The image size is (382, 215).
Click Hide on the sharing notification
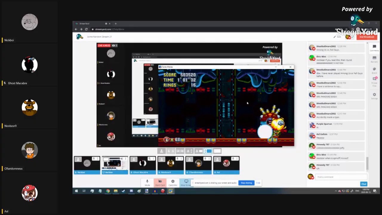point(258,183)
